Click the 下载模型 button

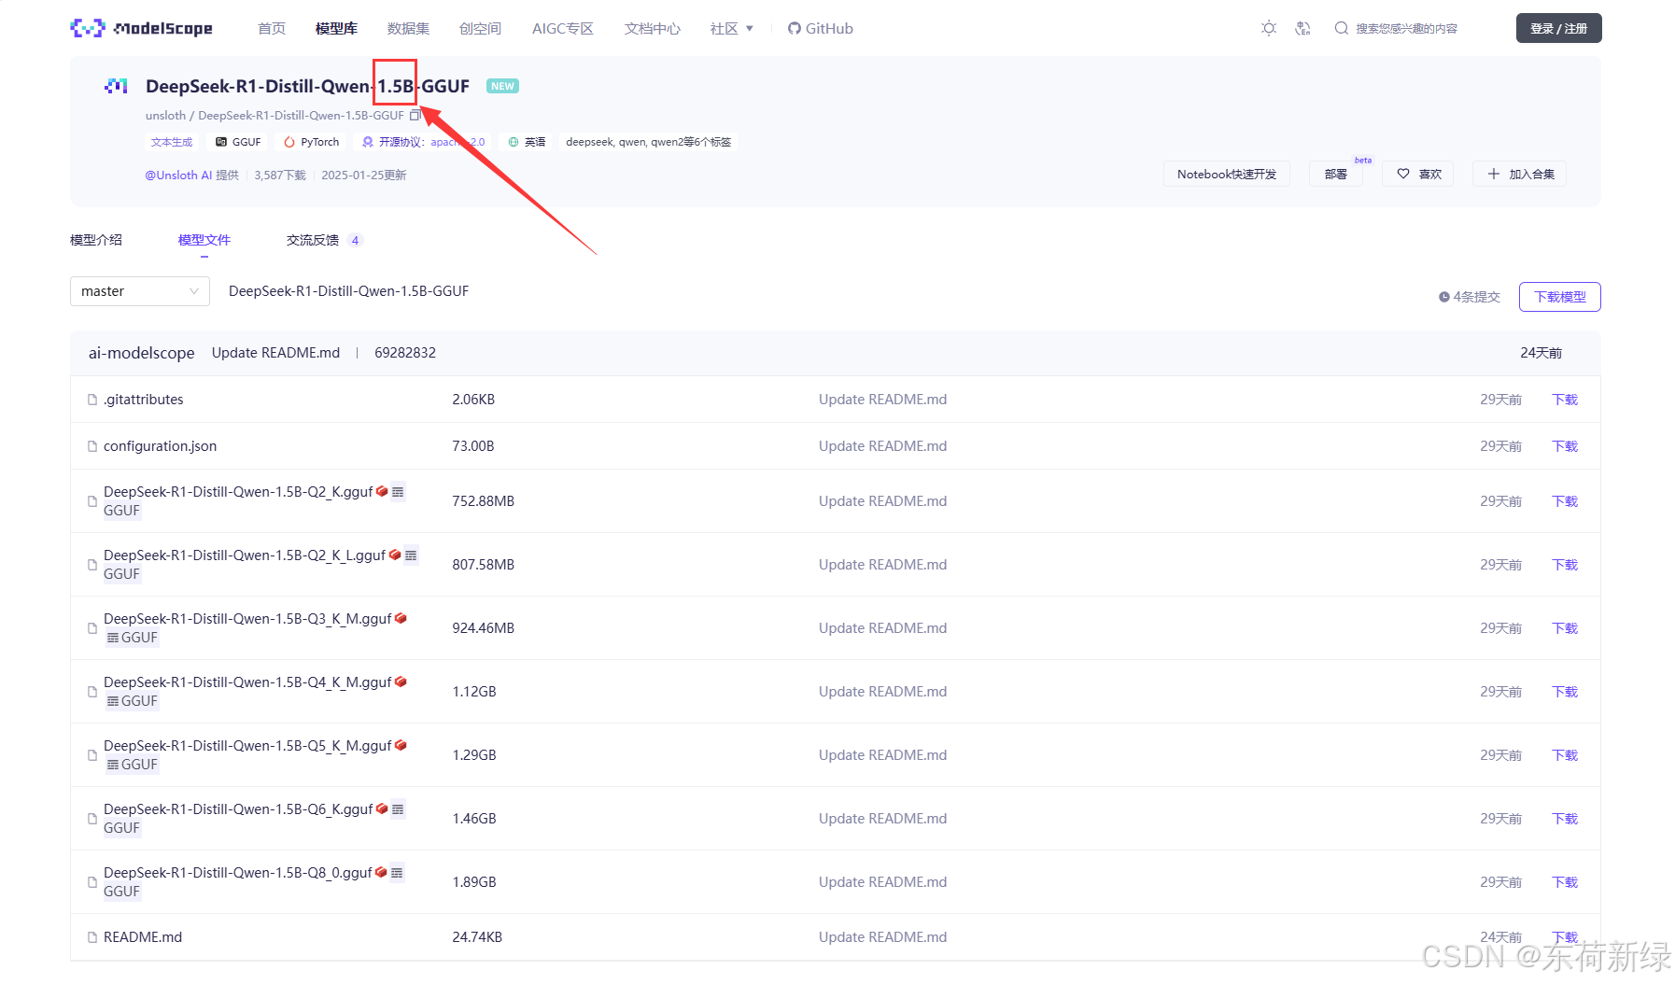pyautogui.click(x=1560, y=297)
